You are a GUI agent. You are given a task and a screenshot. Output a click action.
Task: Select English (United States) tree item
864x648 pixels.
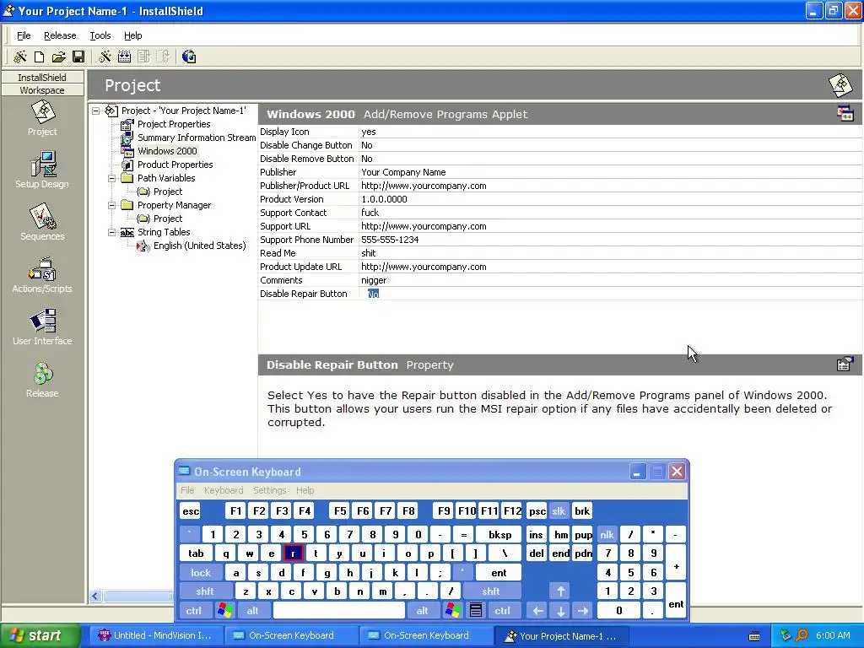(x=199, y=246)
